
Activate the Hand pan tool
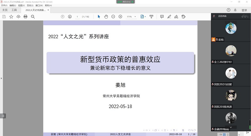pyautogui.click(x=106, y=17)
